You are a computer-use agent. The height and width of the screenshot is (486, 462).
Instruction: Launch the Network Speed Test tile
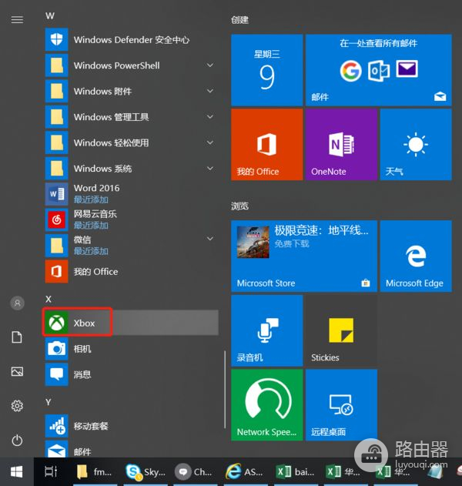266,404
